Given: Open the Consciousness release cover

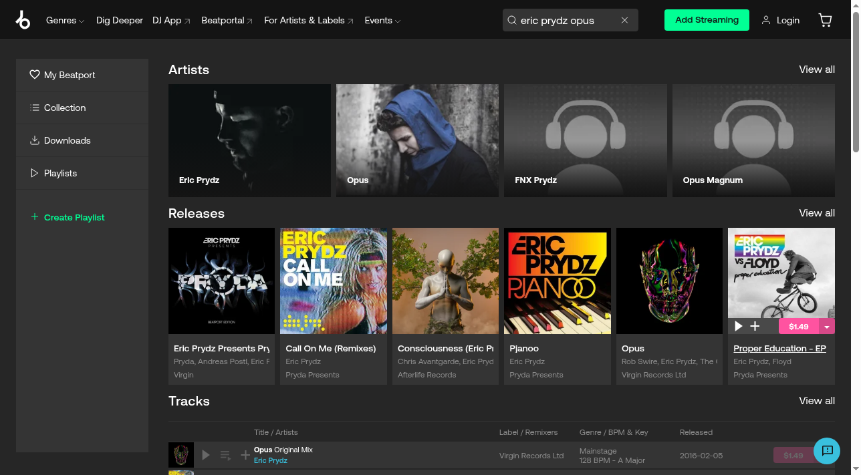Looking at the screenshot, I should coord(445,281).
